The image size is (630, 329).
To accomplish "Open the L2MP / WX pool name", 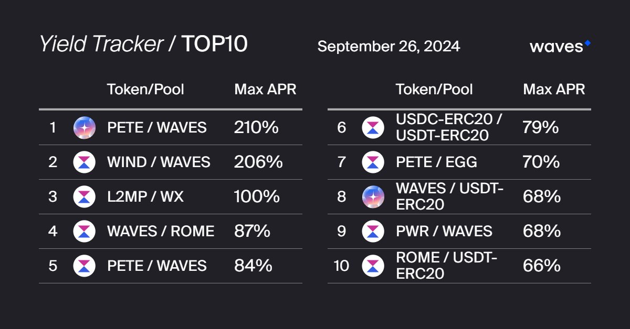I will click(x=145, y=197).
